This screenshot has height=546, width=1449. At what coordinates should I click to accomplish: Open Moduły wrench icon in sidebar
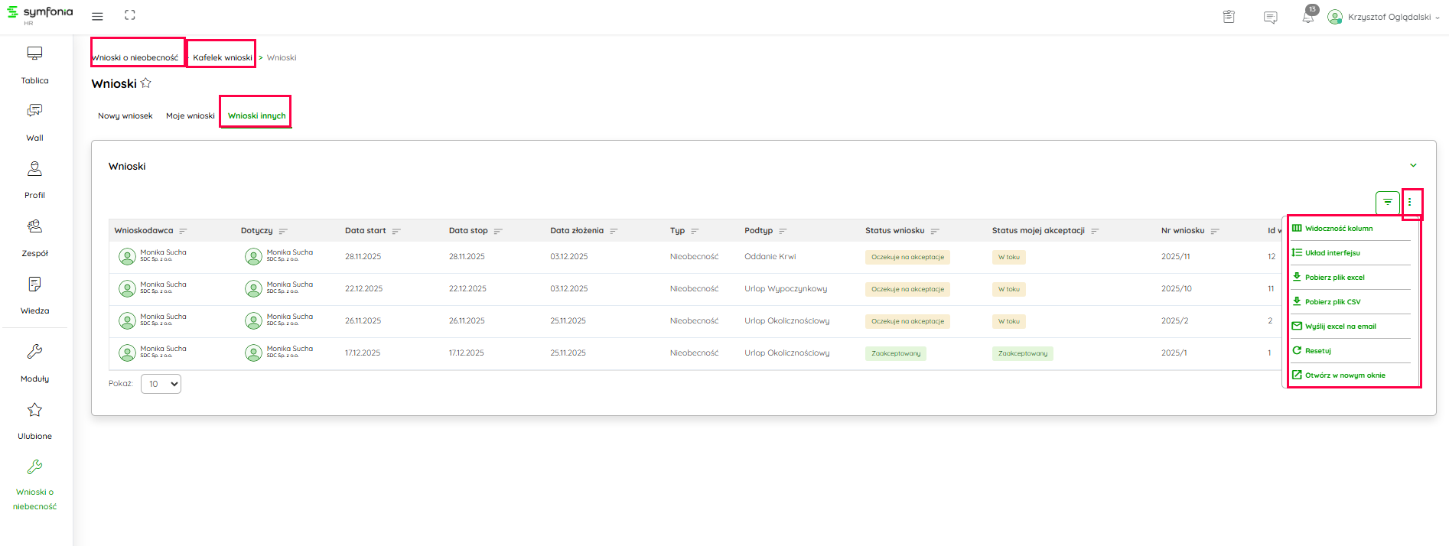34,352
